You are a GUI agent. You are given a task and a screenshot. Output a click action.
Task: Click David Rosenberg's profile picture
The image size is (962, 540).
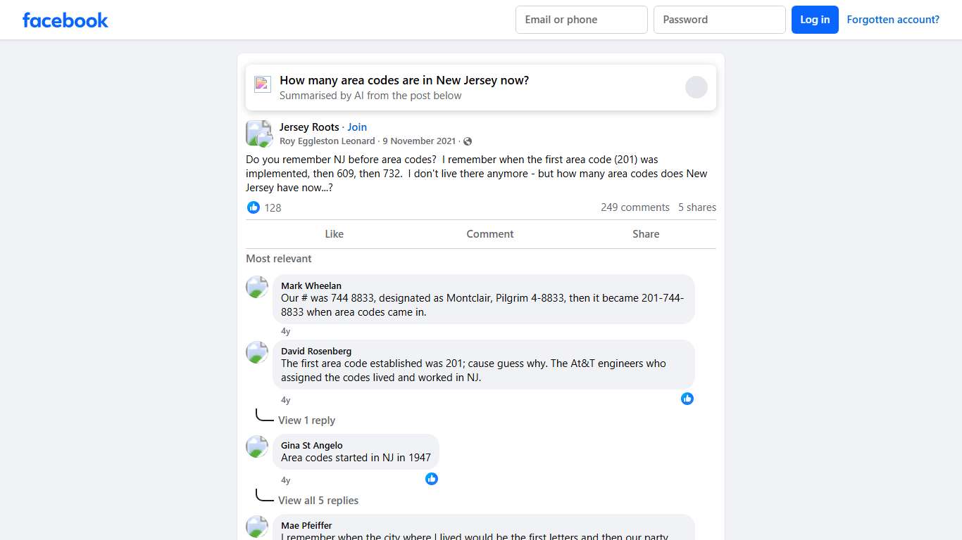[257, 352]
